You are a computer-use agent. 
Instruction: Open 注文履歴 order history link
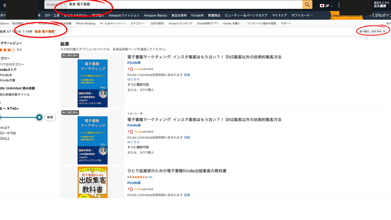[x=380, y=6]
